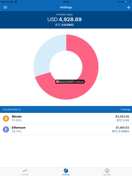Tap the Holdings title in header
This screenshot has width=132, height=176.
66,7
